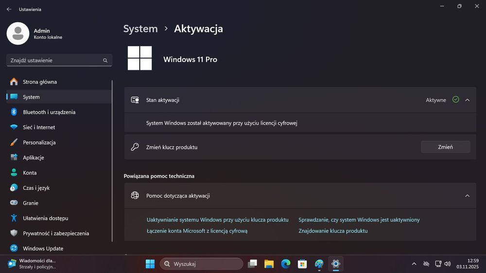Click the Aplikacje icon in the sidebar
Viewport: 486px width, 273px height.
[14, 157]
